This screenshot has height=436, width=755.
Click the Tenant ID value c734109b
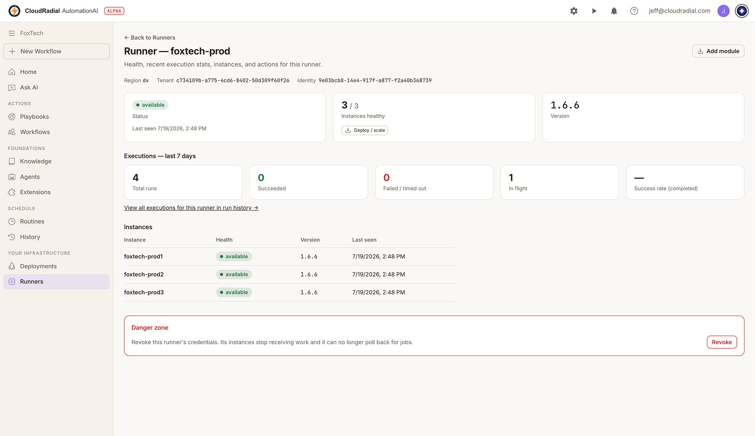point(233,80)
